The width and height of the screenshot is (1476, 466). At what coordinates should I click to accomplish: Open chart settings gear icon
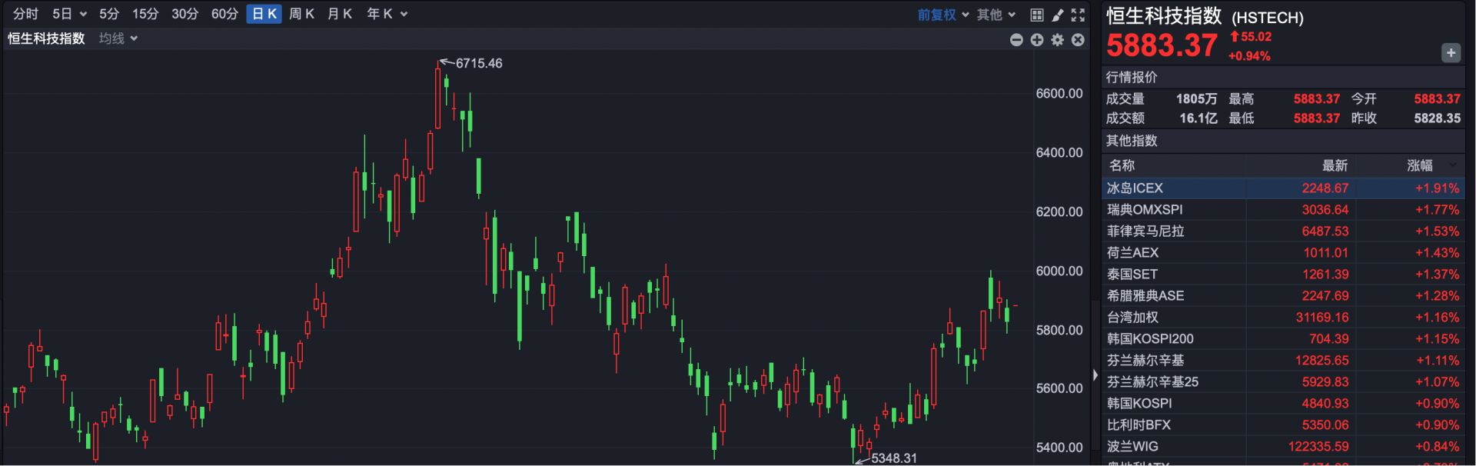click(x=1058, y=40)
